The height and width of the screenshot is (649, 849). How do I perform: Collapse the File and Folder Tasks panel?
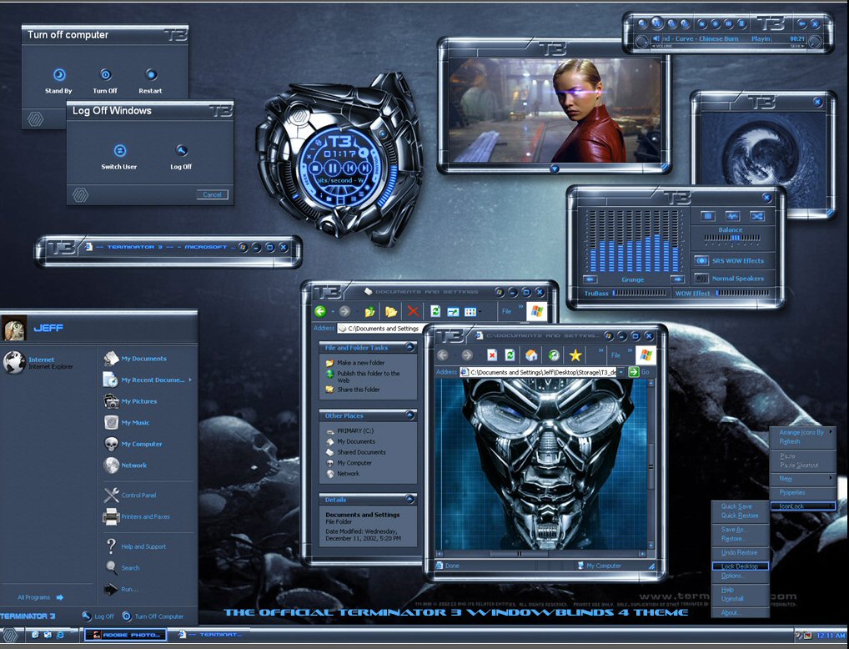click(x=412, y=348)
